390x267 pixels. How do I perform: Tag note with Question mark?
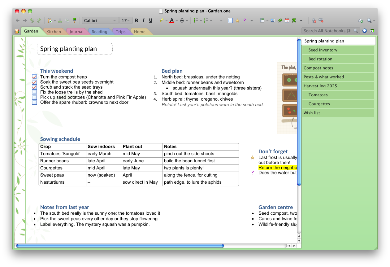[245, 20]
